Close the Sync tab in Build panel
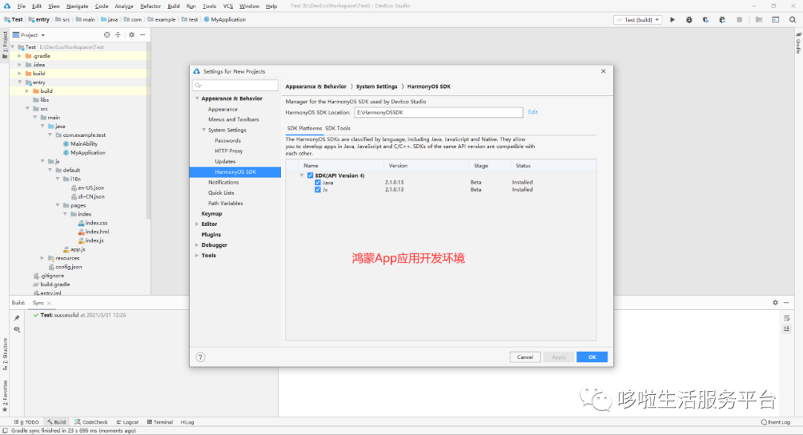The width and height of the screenshot is (803, 435). (x=49, y=303)
